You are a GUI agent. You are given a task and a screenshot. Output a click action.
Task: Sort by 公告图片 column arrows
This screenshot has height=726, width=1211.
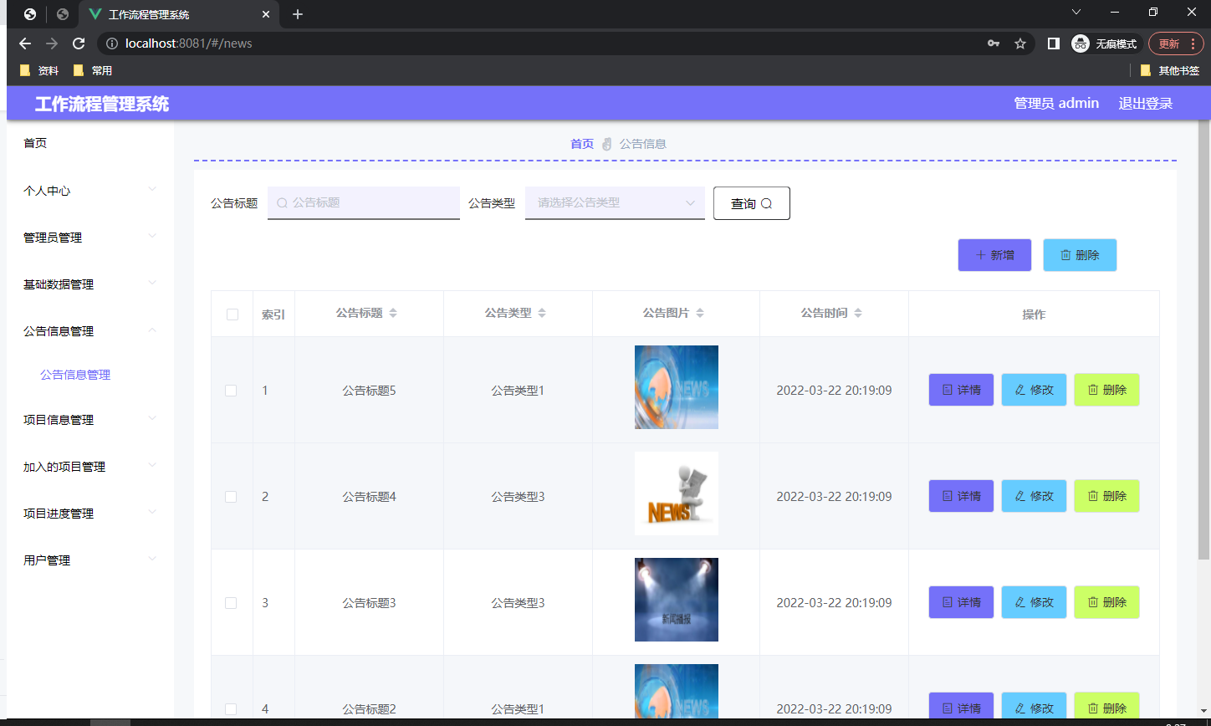pos(700,313)
